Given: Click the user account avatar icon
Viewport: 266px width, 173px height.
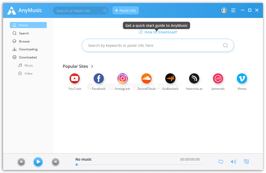Looking at the screenshot, I should click(224, 10).
